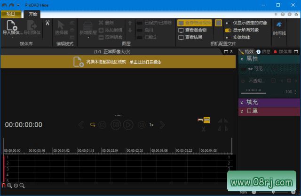Collapse the 属性 properties section
Screen dimensions: 301x196
tap(242, 59)
